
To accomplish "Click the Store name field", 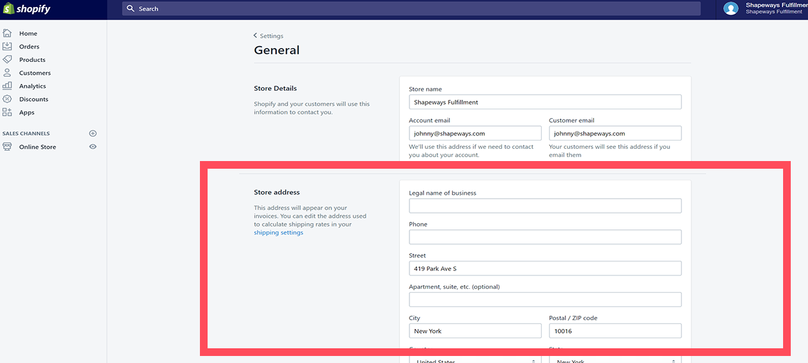I will 545,102.
